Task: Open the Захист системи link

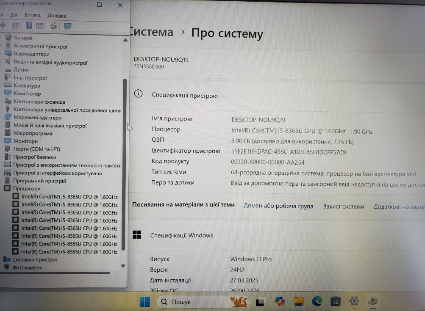Action: [343, 206]
